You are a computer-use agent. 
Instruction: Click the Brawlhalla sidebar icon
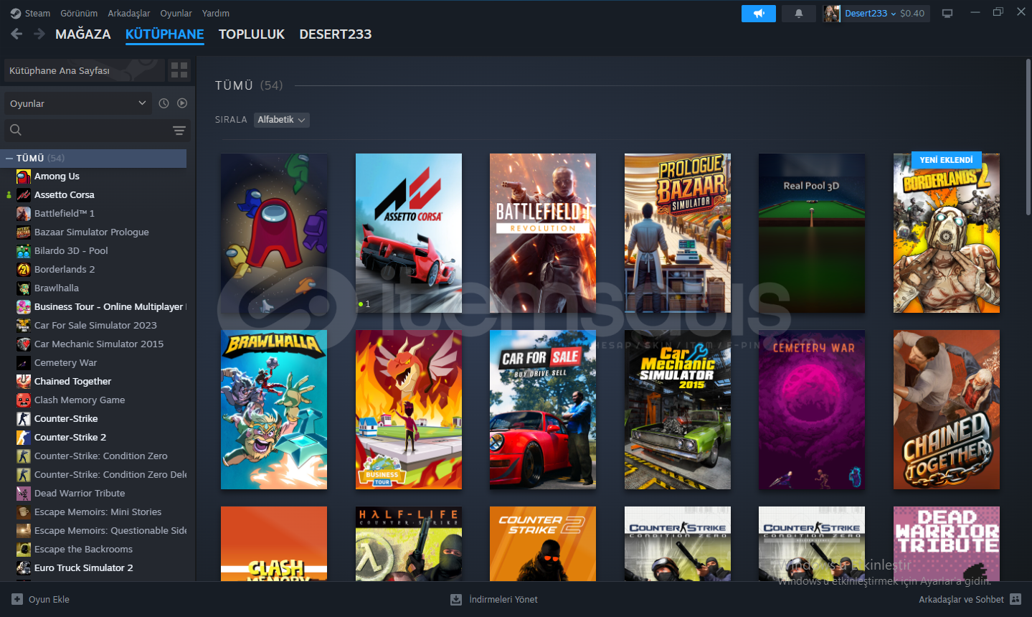(24, 288)
